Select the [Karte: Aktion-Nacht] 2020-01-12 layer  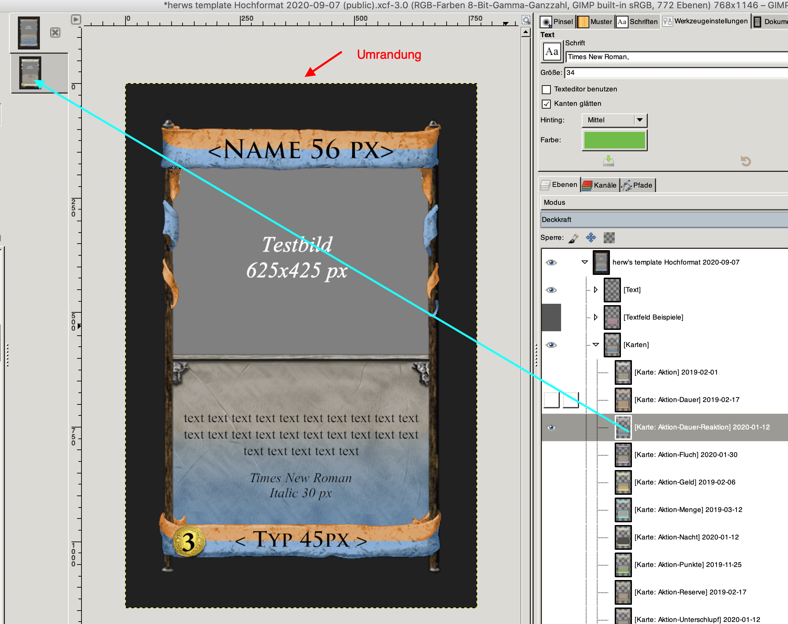686,537
